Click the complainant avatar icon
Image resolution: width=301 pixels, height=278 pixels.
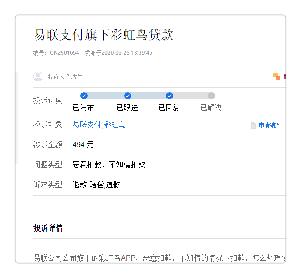pos(38,77)
